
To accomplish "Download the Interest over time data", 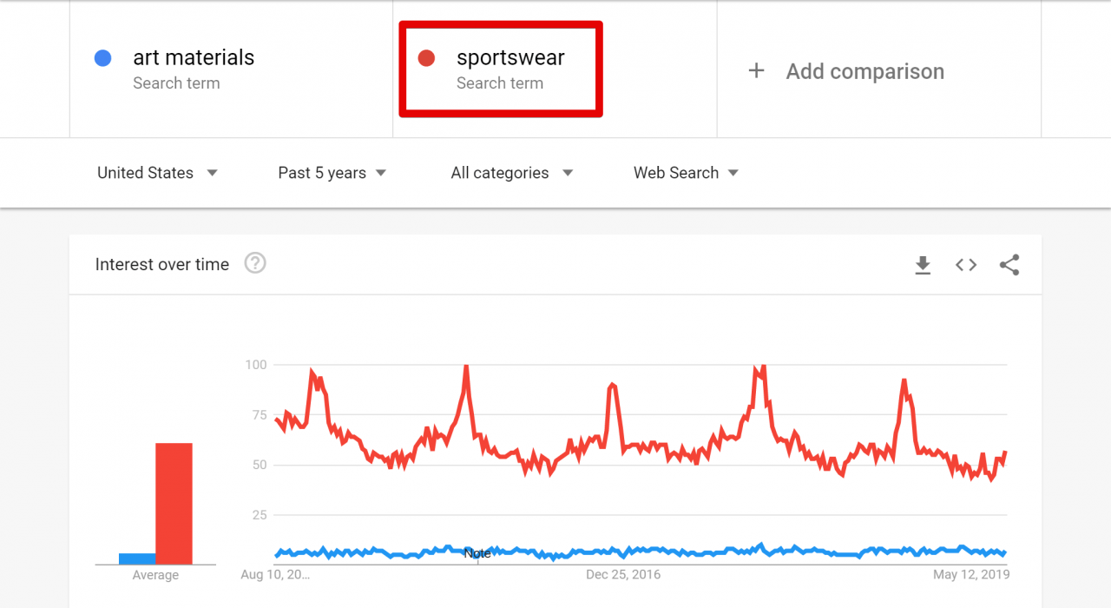I will (923, 265).
